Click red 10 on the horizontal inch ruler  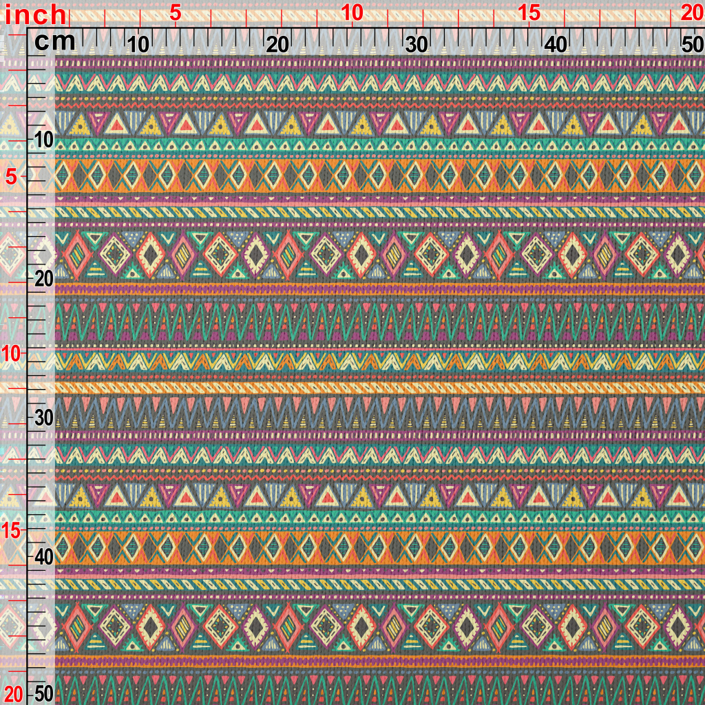[352, 13]
